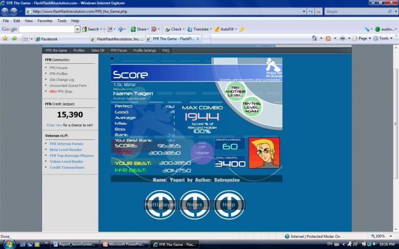Click the Windows Start orb

(x=9, y=244)
